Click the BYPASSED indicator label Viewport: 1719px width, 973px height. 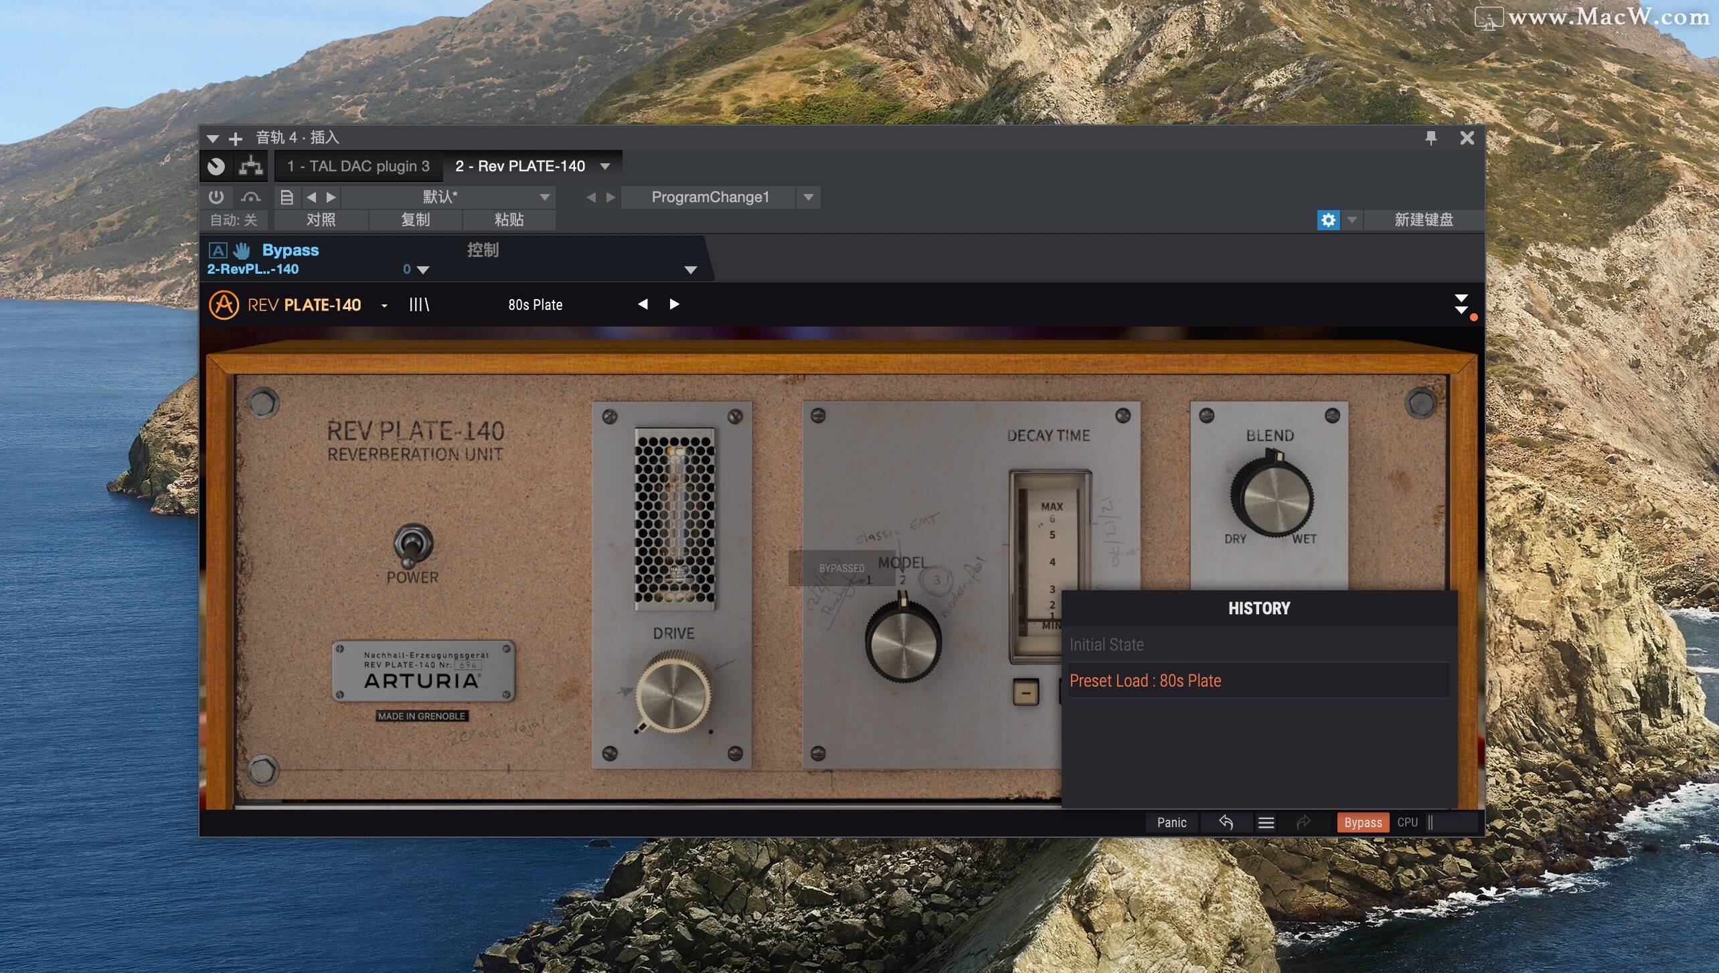[841, 568]
